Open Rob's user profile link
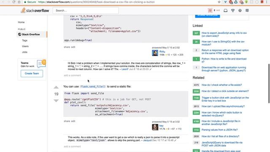 click(x=162, y=52)
